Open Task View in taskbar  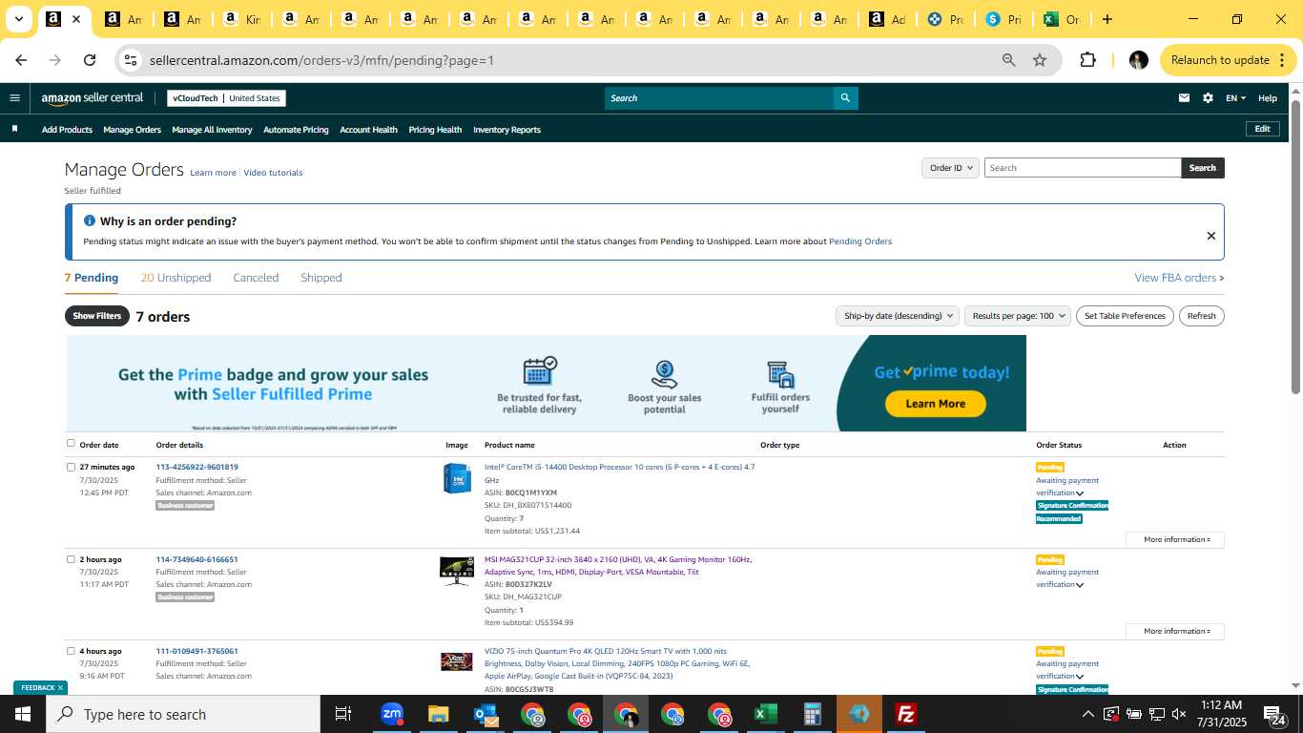tap(343, 714)
